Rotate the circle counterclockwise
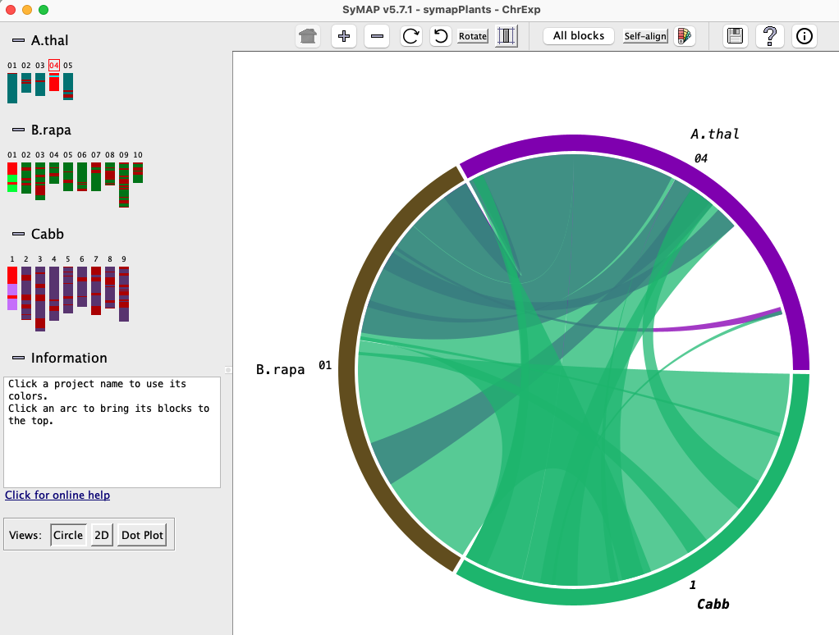839x635 pixels. coord(441,36)
